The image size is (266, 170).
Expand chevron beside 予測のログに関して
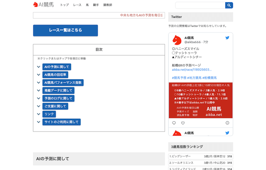(x=39, y=98)
